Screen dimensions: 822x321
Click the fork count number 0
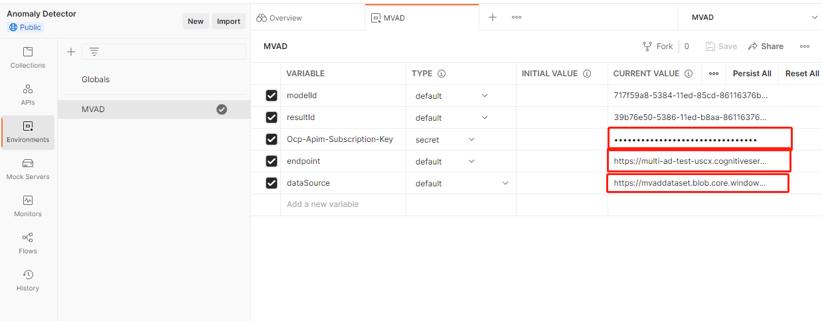coord(687,46)
